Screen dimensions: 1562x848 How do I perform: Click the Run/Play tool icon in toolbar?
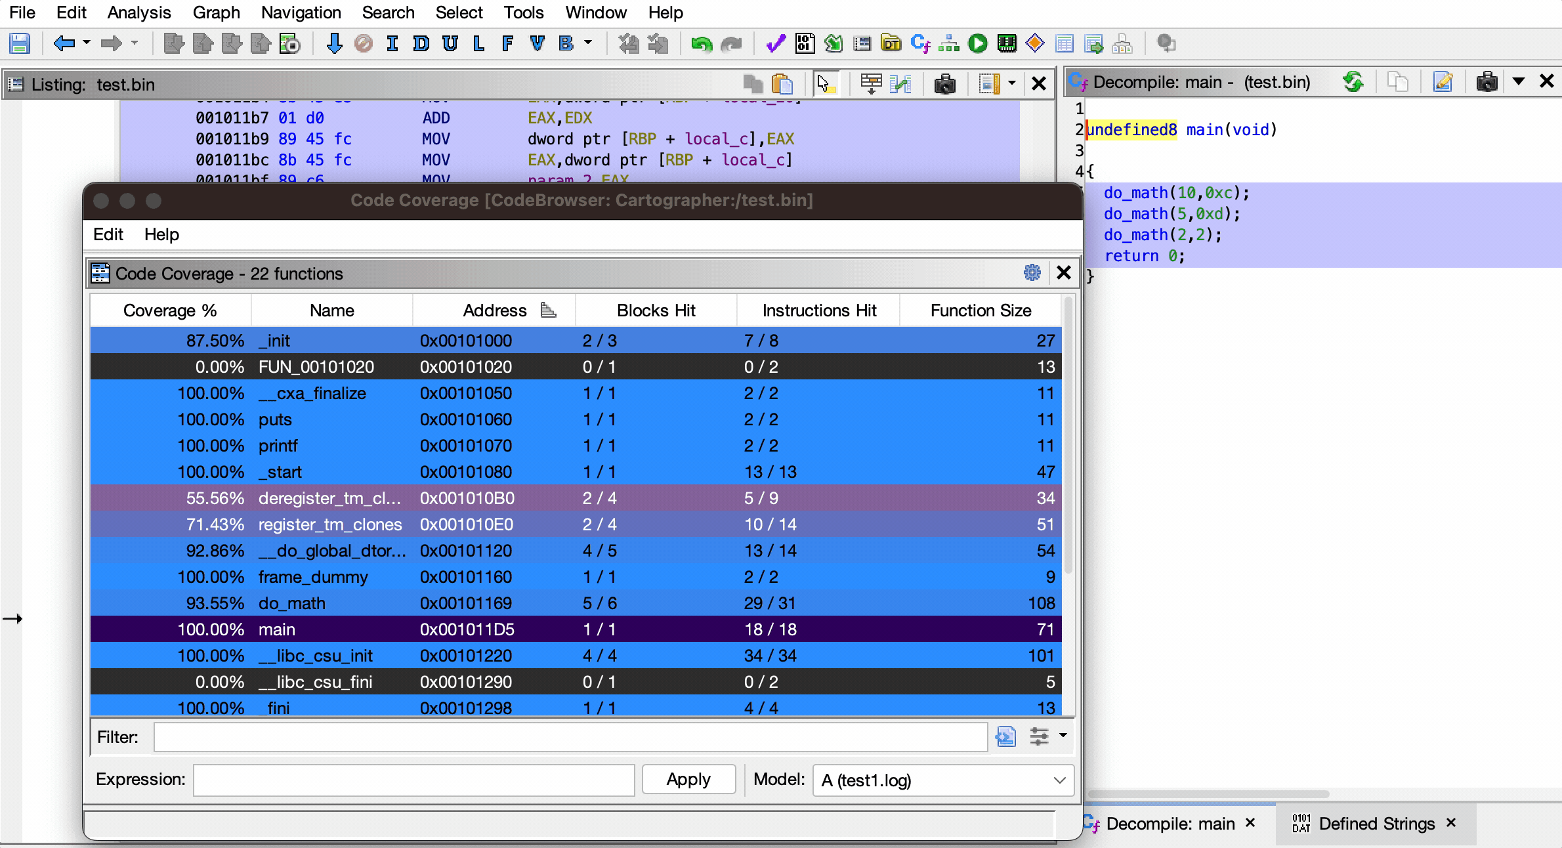point(979,44)
